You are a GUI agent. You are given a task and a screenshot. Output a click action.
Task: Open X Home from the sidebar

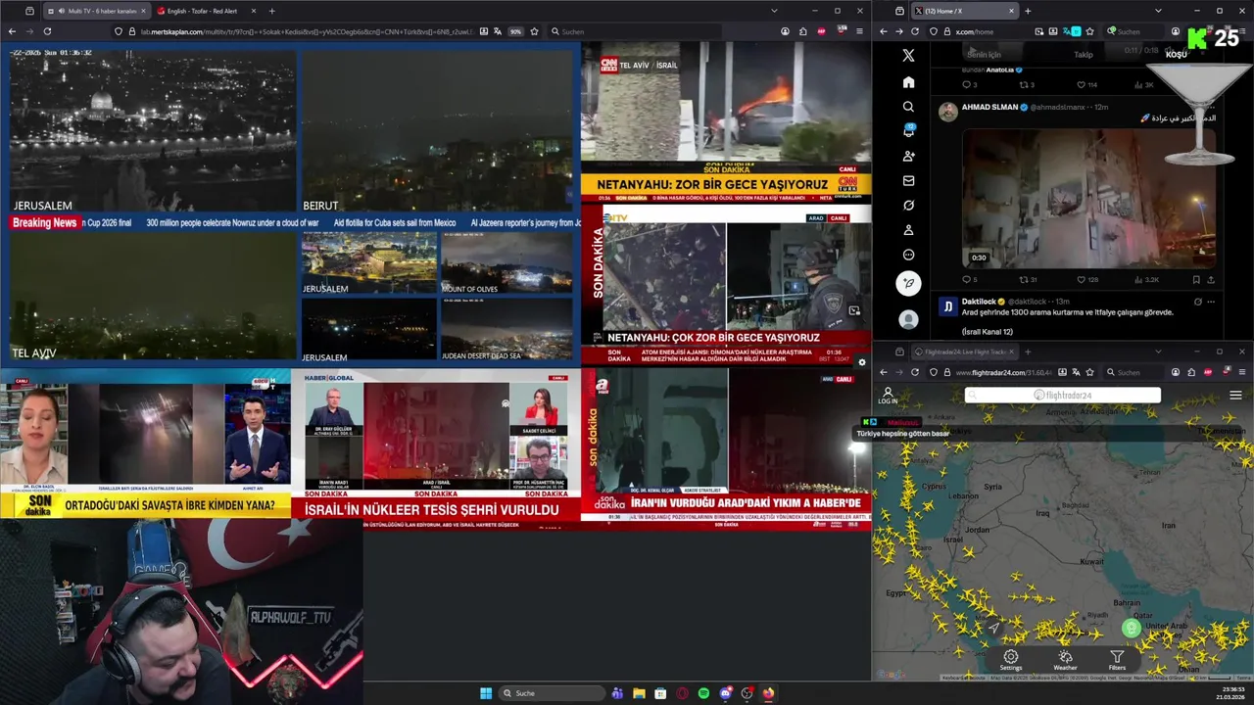[908, 82]
